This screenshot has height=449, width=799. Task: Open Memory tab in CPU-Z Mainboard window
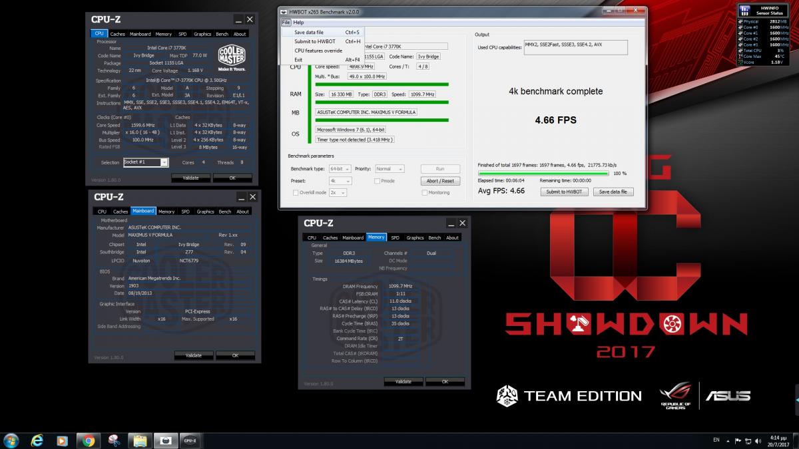(166, 212)
